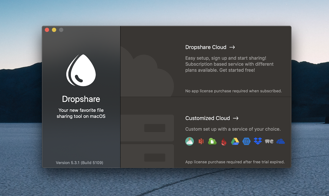Screen dimensions: 329x196
Task: Open the Customized Cloud setup heading
Action: tap(208, 118)
